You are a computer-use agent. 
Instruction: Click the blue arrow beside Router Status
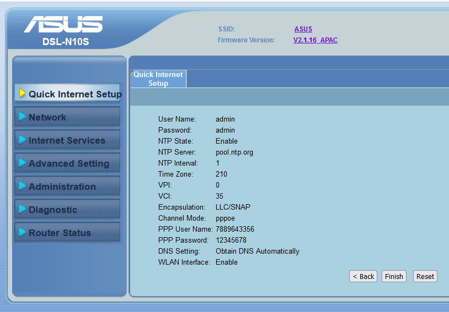coord(22,232)
